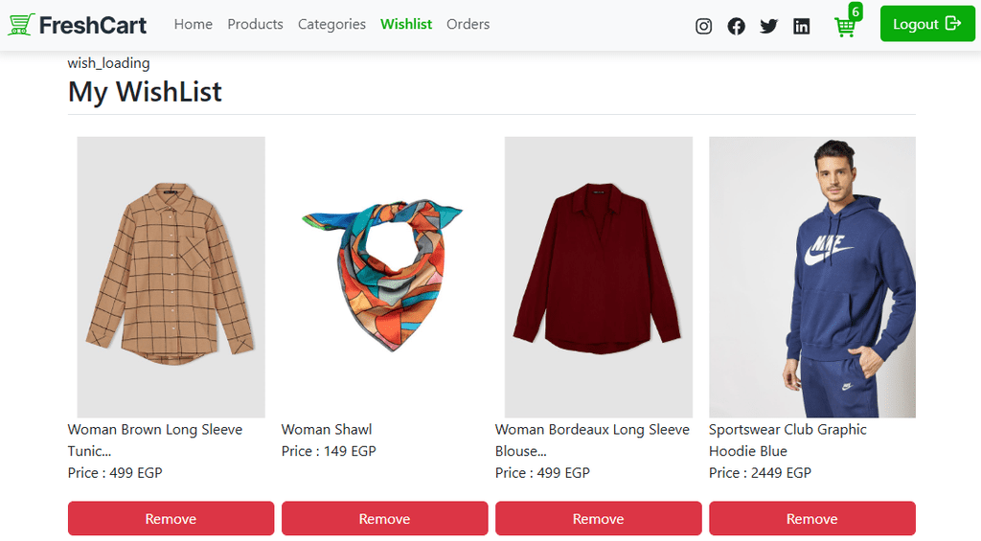The height and width of the screenshot is (541, 981).
Task: Open the LinkedIn social icon
Action: coord(802,26)
